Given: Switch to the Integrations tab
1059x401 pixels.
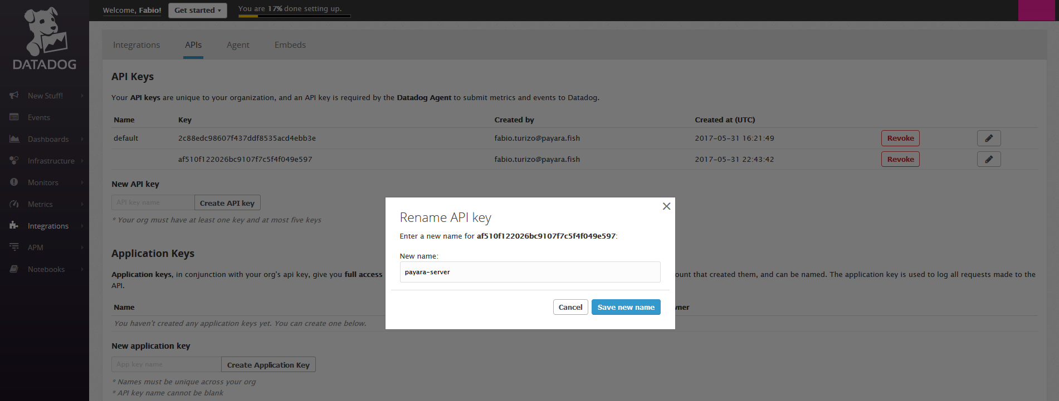Looking at the screenshot, I should click(136, 45).
